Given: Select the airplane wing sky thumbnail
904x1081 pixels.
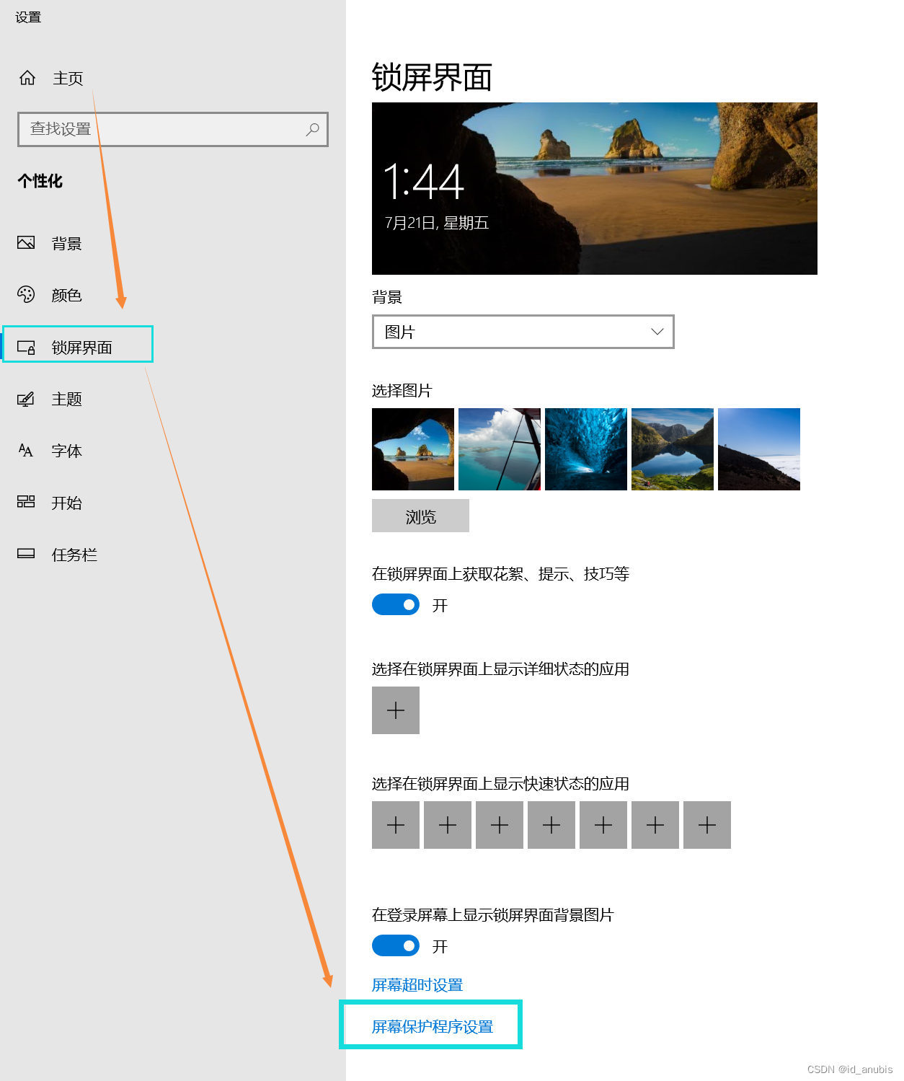Looking at the screenshot, I should coord(500,449).
